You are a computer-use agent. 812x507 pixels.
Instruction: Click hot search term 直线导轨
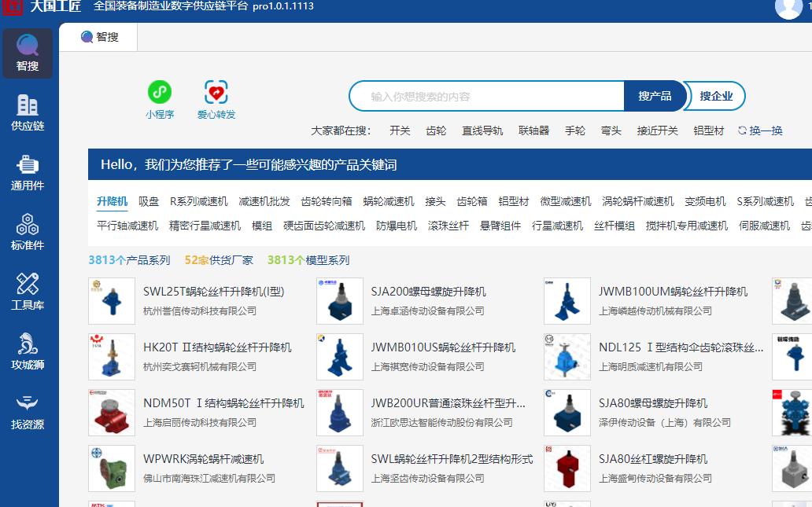482,131
